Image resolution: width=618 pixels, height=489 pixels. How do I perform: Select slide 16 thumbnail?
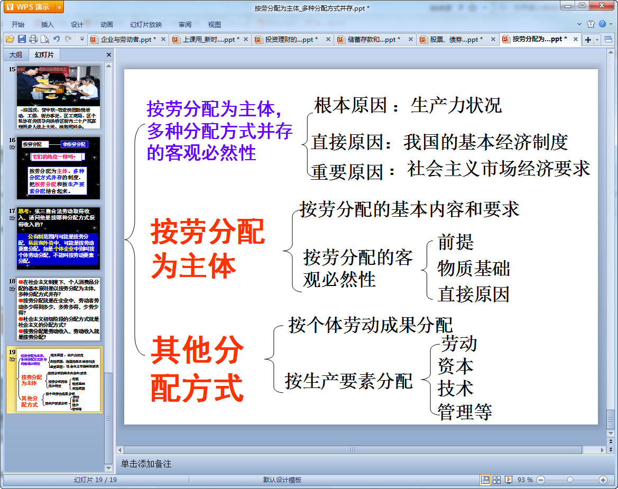pyautogui.click(x=58, y=168)
